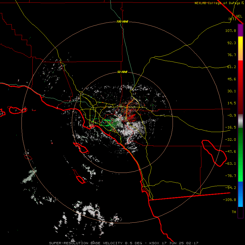
Task: Click the TH threshold label in legend
Action: point(234,212)
